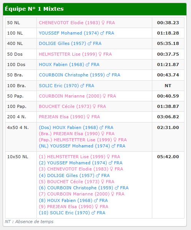Click the male symbol beside DOLIGE Gilles 400 NL
This screenshot has height=230, width=191.
click(89, 43)
